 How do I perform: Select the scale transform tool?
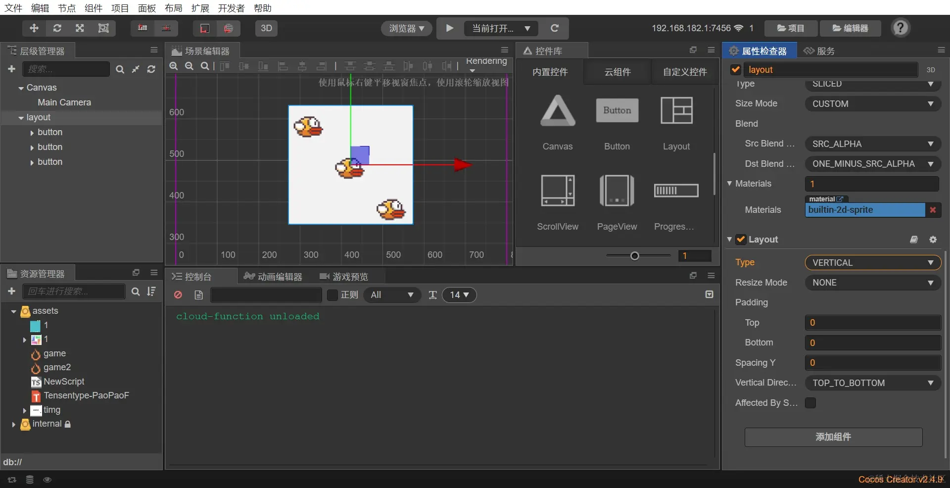click(80, 28)
